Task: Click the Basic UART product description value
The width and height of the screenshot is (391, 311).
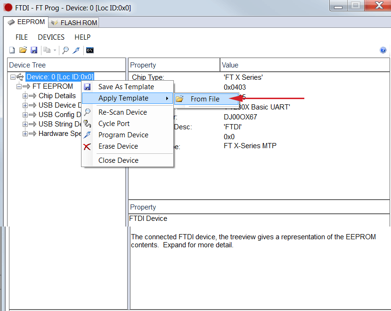Action: [x=257, y=107]
